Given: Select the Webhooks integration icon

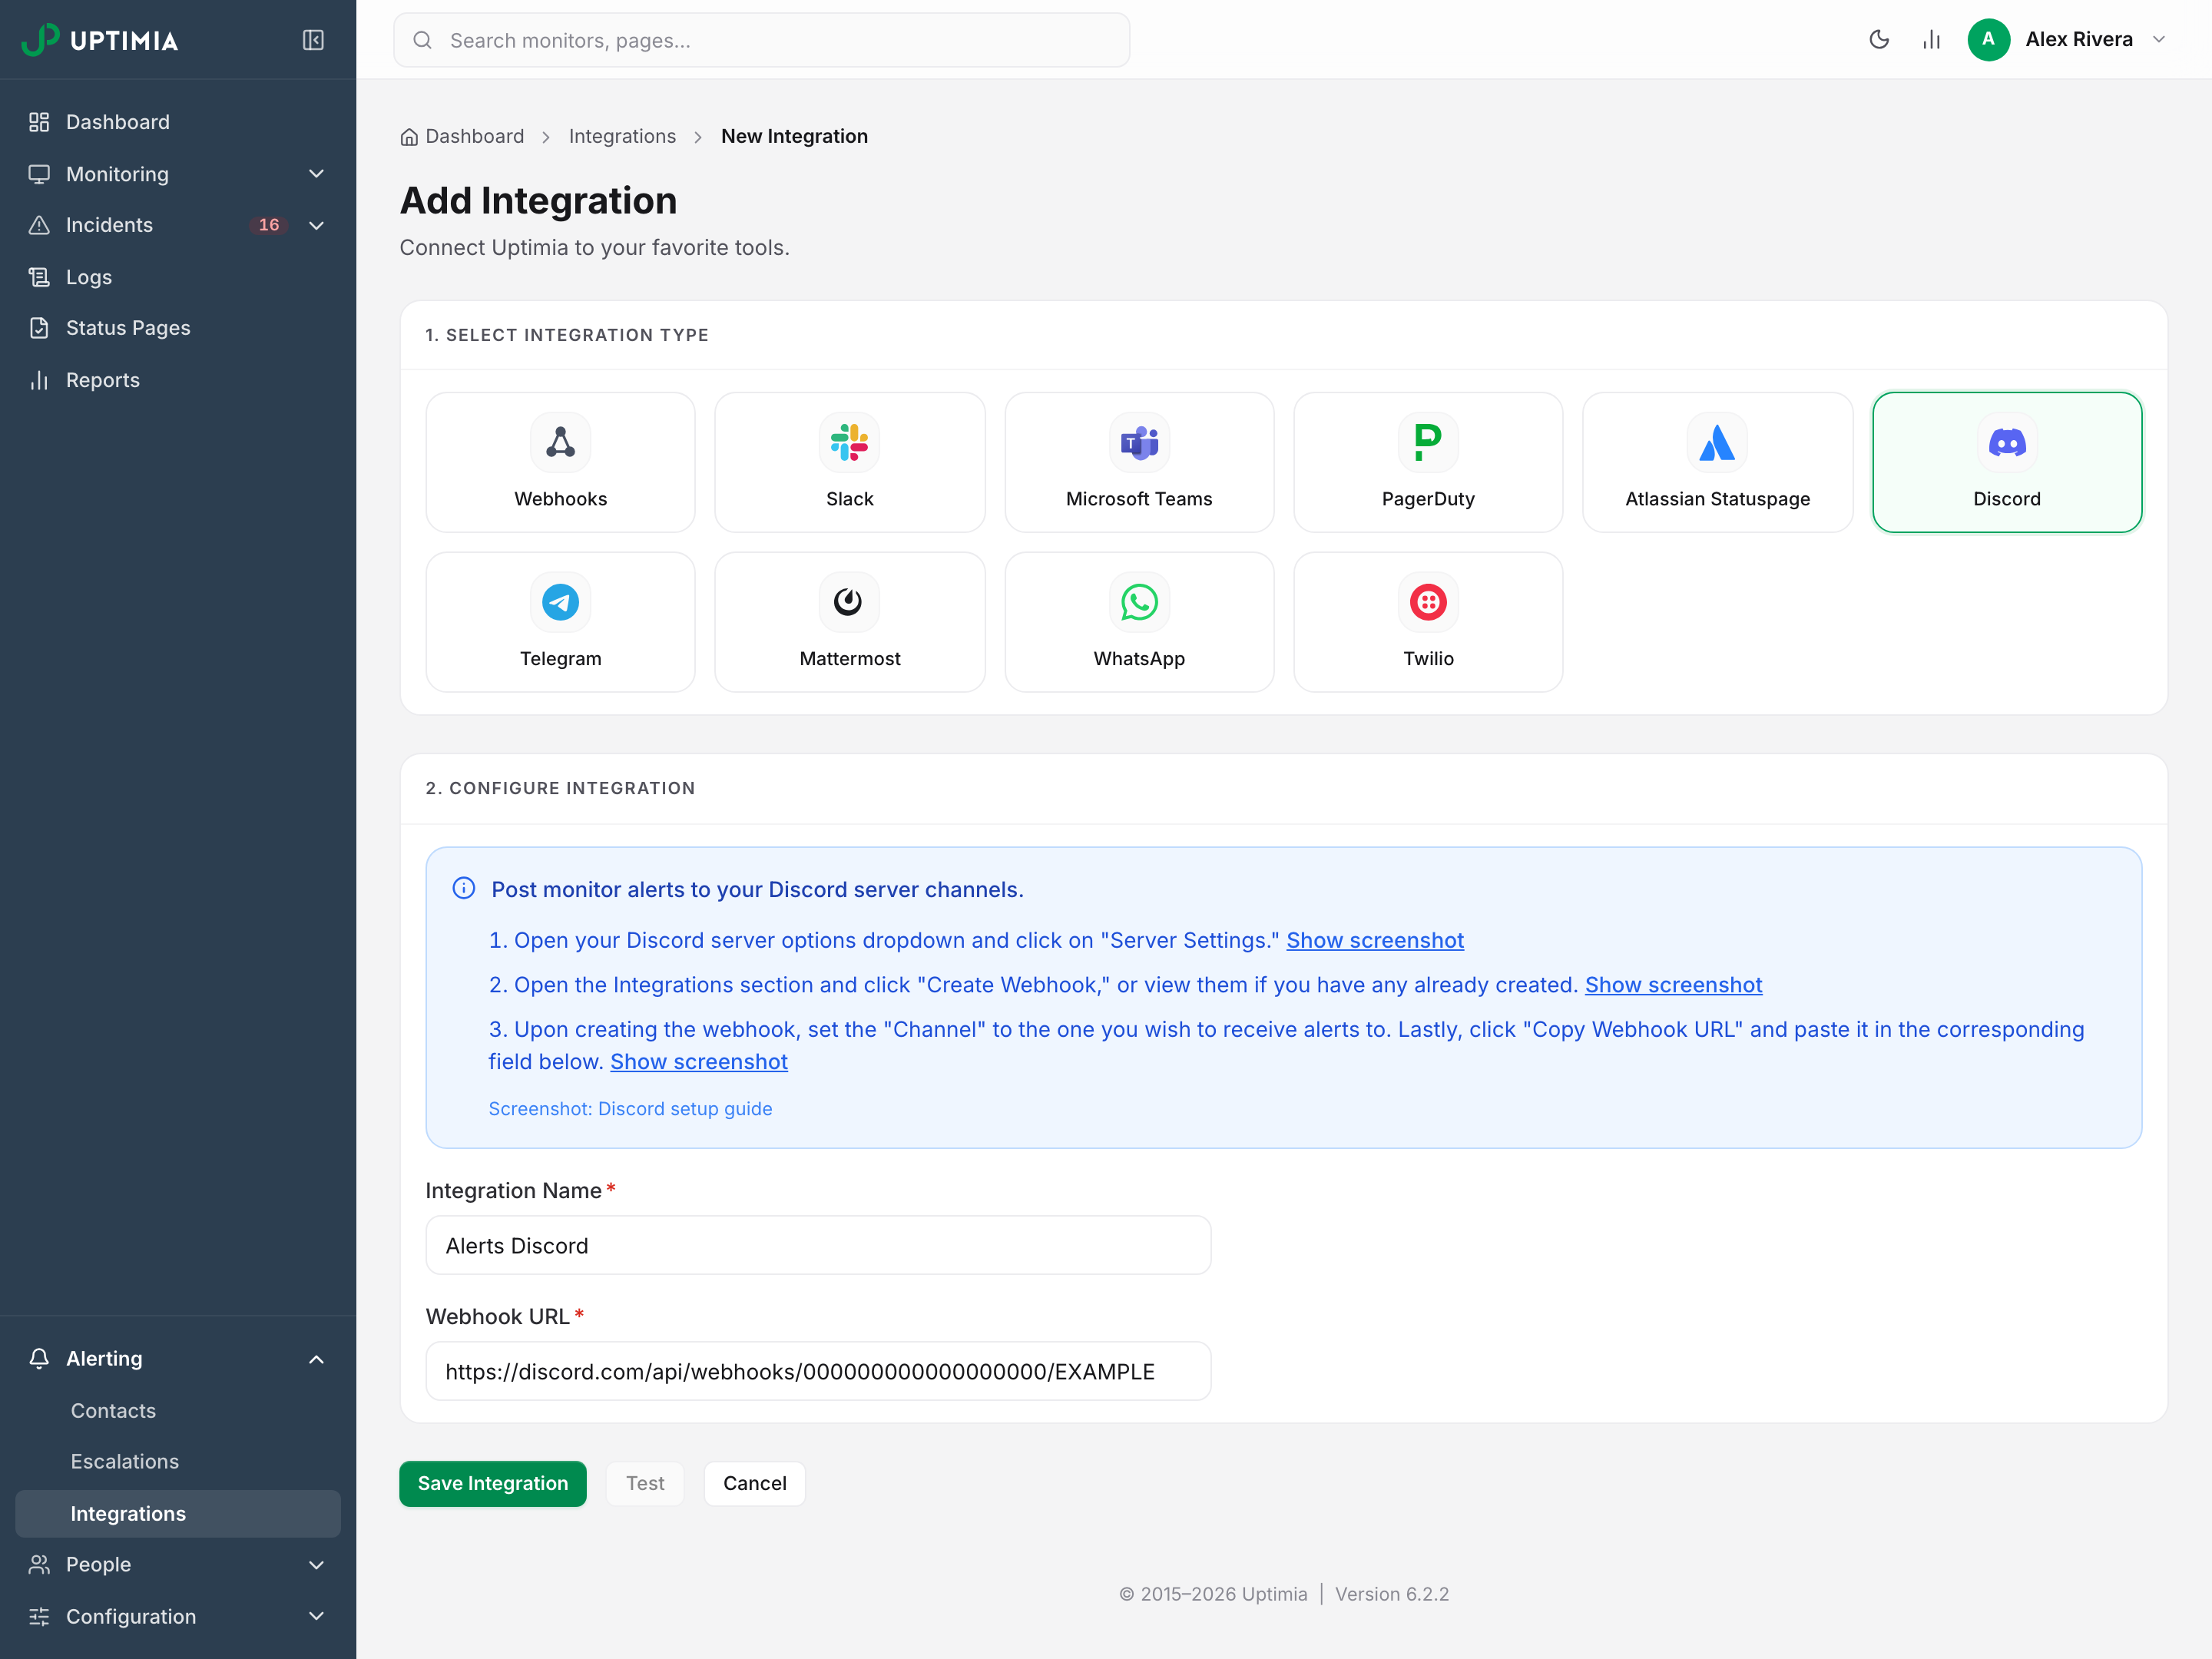Looking at the screenshot, I should click(560, 442).
